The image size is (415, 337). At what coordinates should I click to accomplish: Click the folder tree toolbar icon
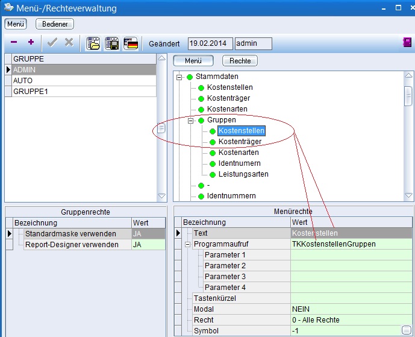point(93,43)
